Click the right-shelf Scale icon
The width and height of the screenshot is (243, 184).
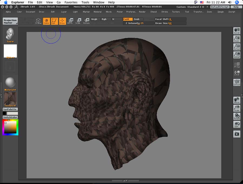tap(237, 108)
